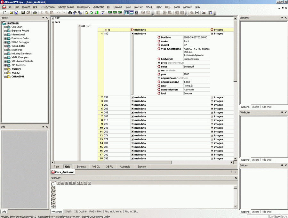The image size is (288, 218).
Task: Select message page 2 vertical tab
Action: click(54, 188)
